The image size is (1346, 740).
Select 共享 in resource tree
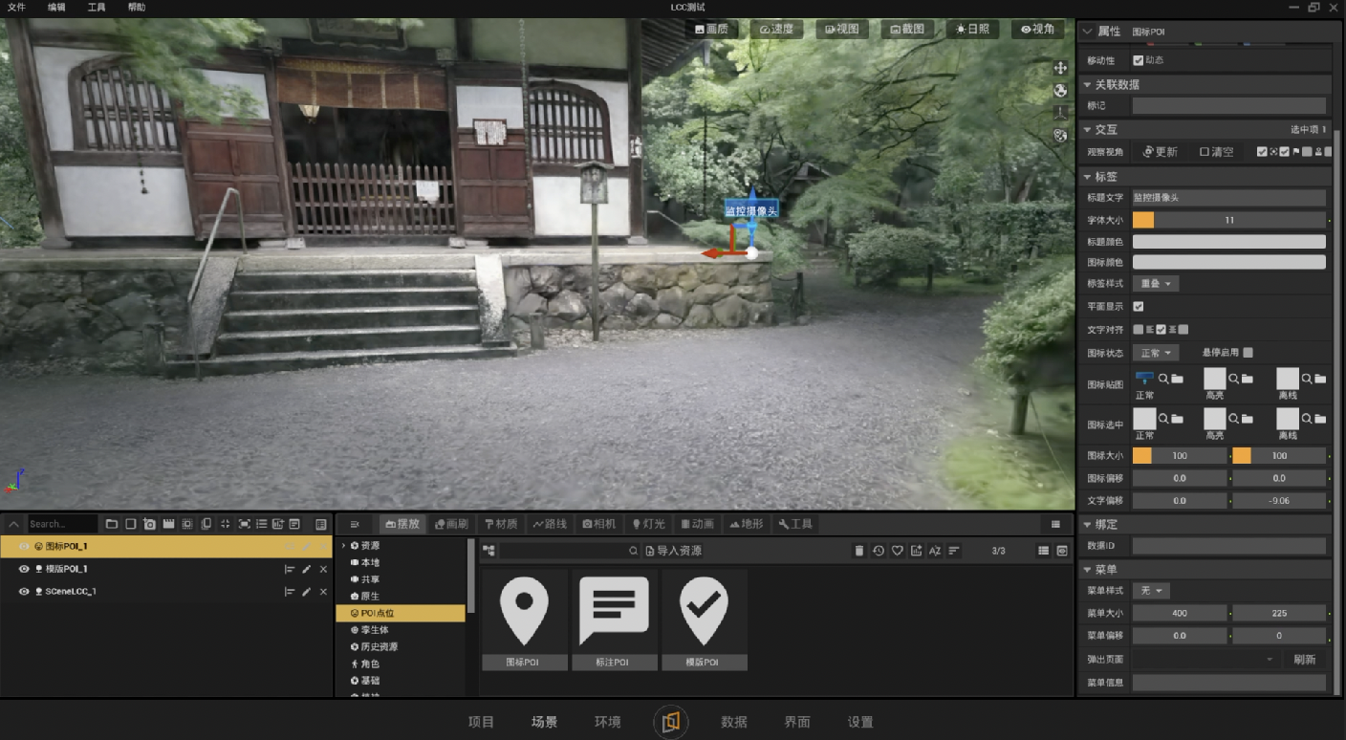tap(369, 579)
